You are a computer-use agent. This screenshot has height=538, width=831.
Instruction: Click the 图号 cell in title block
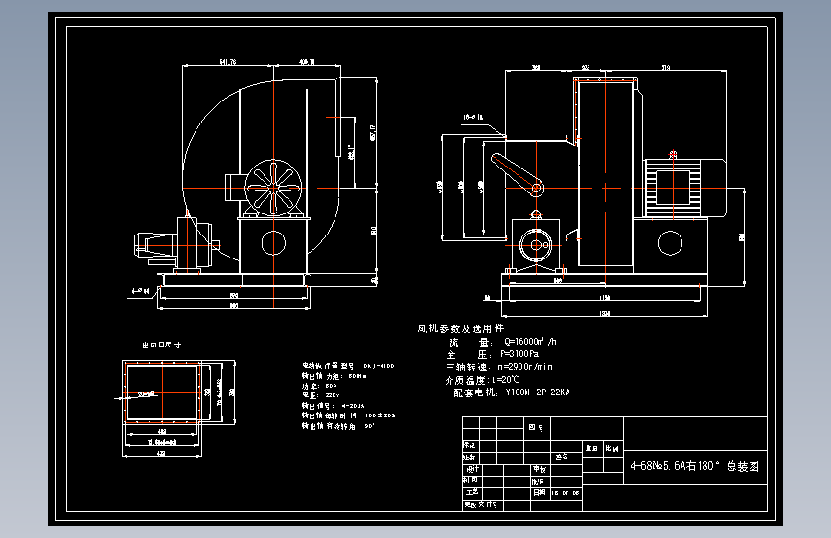pyautogui.click(x=536, y=428)
